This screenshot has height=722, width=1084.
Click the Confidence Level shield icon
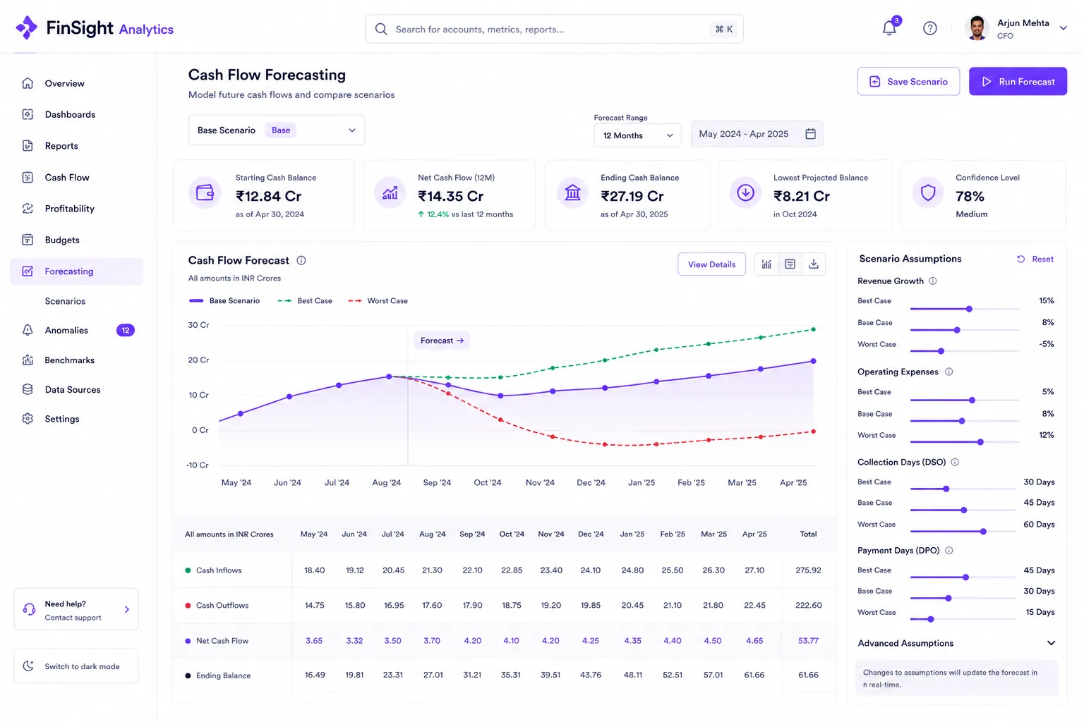tap(928, 192)
